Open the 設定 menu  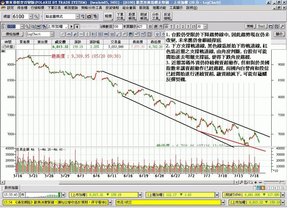pyautogui.click(x=10, y=8)
